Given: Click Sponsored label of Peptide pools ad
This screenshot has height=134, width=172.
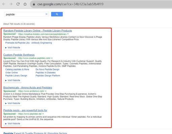Looking at the screenshot, I should coord(9,114).
